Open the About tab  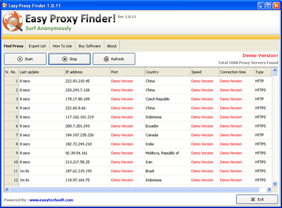(x=112, y=46)
